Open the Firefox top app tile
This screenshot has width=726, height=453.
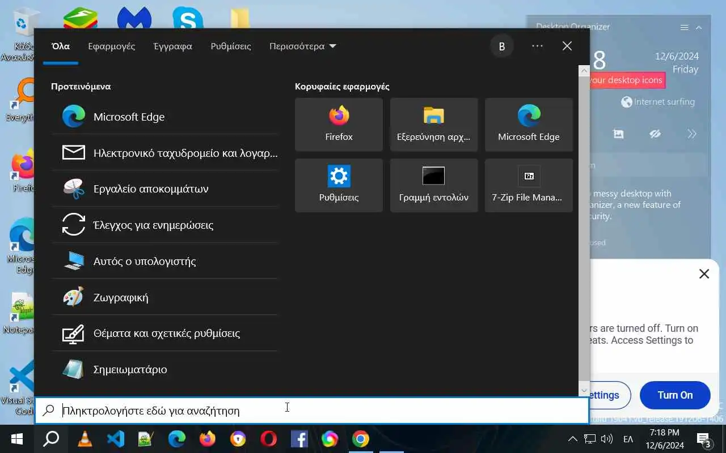pos(339,125)
